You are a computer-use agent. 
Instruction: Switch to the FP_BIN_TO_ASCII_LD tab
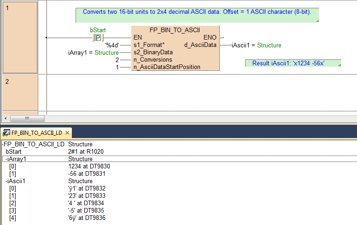(x=36, y=133)
